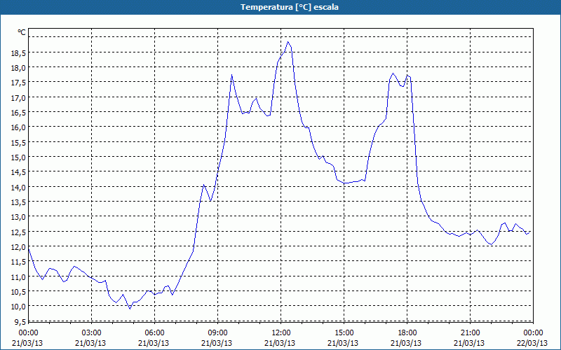Screen dimensions: 561x350
Task: Select the 21/03/13 date under the first 00:00
Action: pyautogui.click(x=27, y=343)
